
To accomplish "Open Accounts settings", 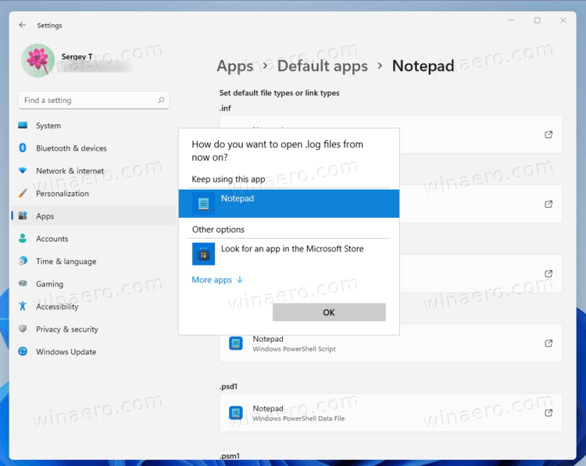I will [x=94, y=239].
